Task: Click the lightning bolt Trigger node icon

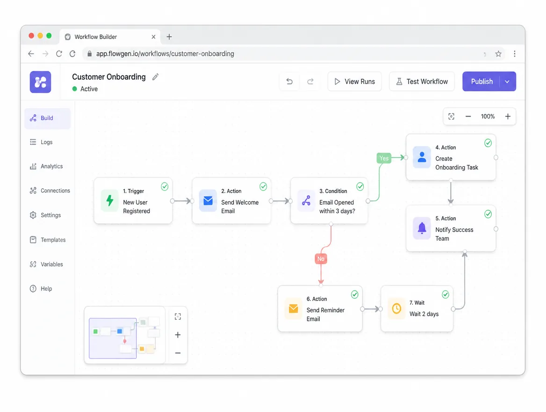Action: tap(110, 200)
